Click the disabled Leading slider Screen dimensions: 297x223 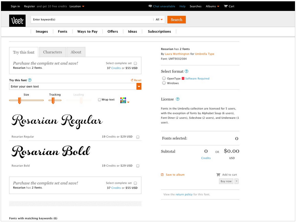pyautogui.click(x=79, y=100)
